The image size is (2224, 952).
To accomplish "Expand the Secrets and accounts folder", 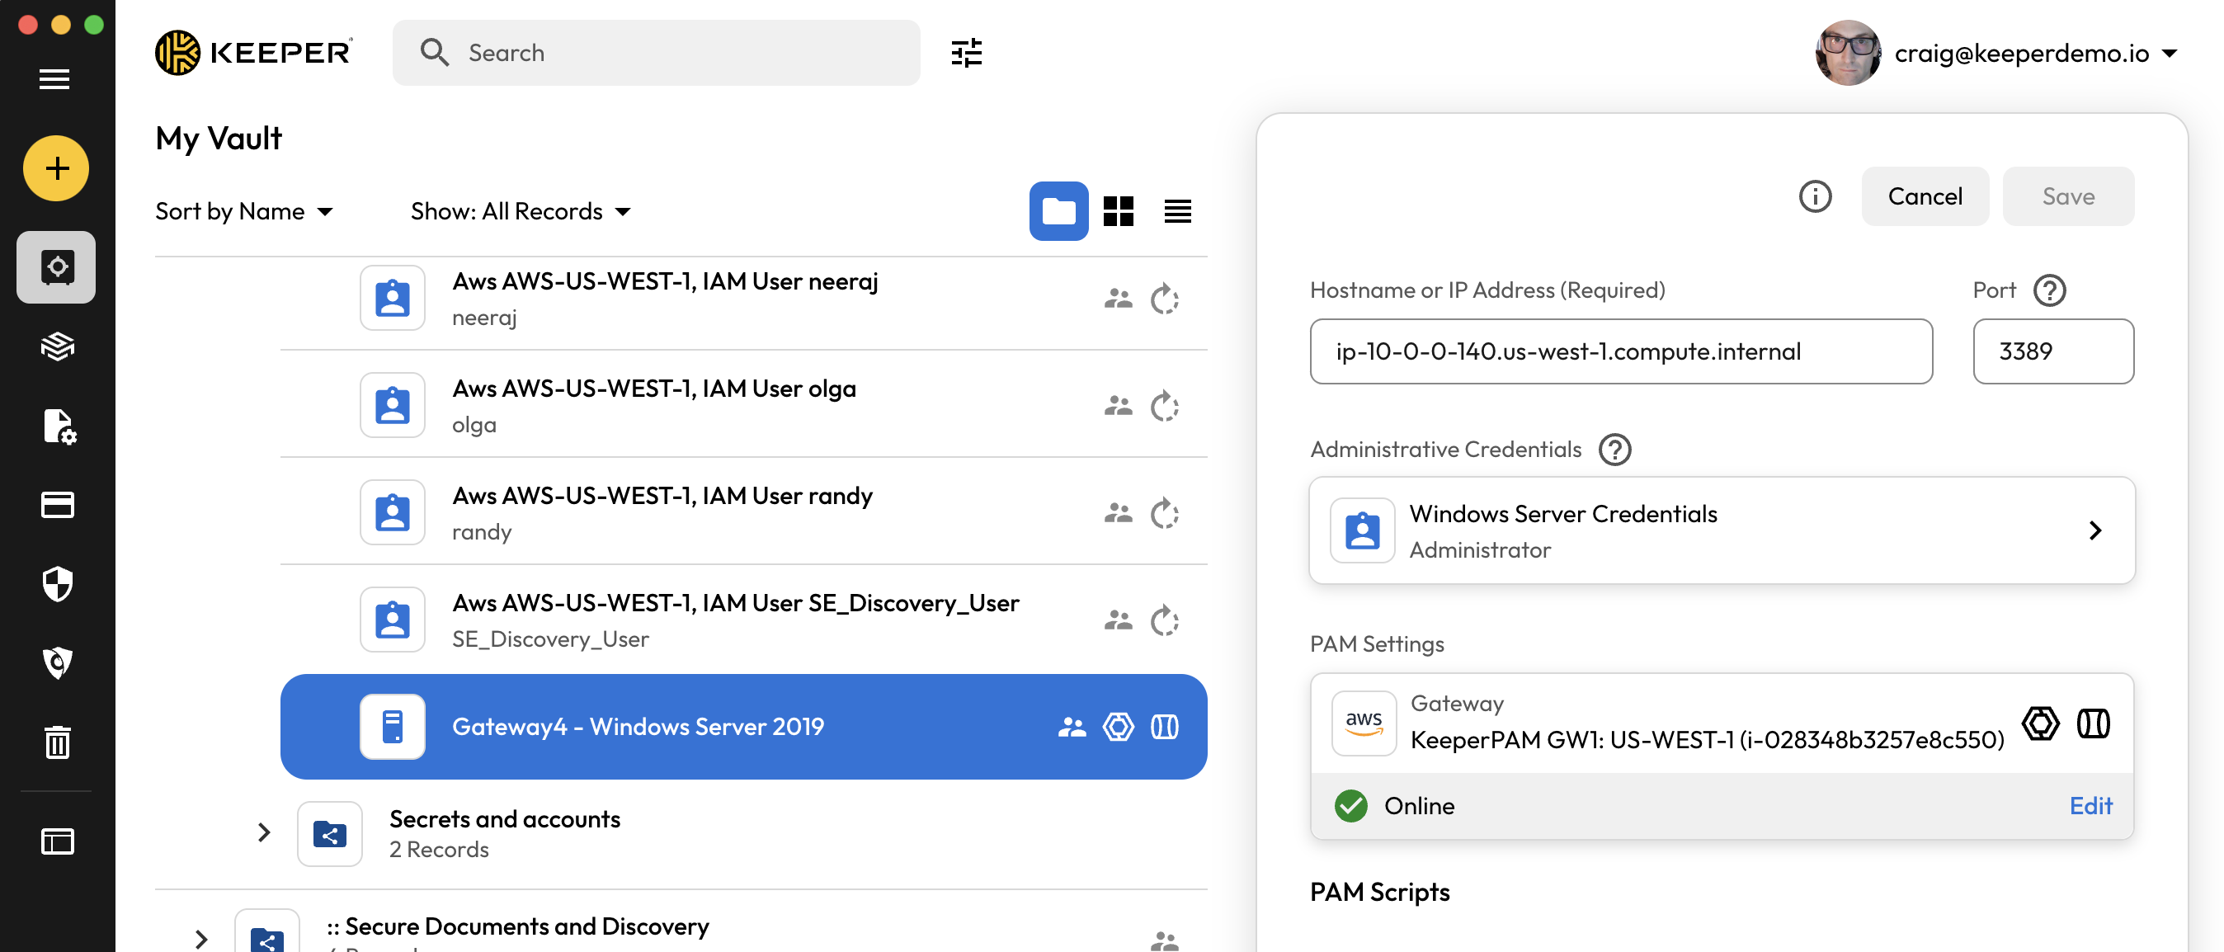I will (x=264, y=832).
